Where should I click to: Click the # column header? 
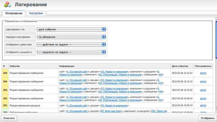click(x=5, y=66)
